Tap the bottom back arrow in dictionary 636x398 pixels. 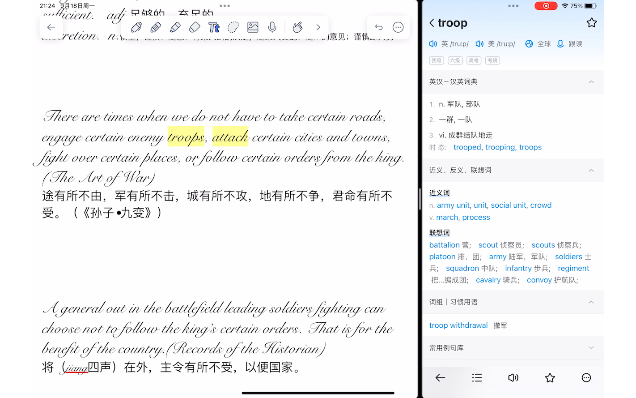[x=441, y=378]
